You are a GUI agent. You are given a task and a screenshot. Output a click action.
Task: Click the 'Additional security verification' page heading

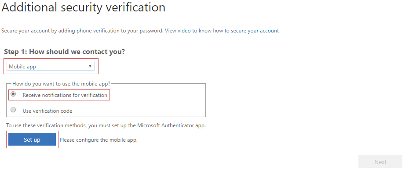(84, 7)
